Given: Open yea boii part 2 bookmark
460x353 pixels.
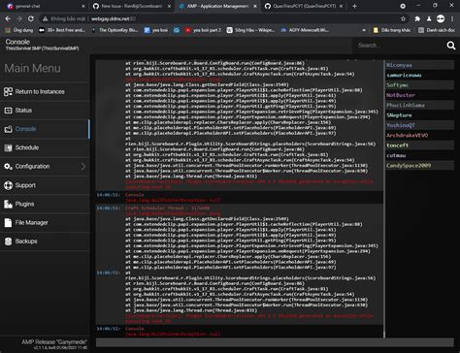Looking at the screenshot, I should pos(203,30).
